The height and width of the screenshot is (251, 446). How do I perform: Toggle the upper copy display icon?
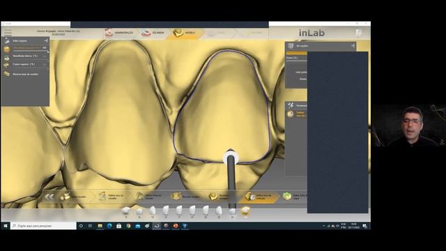tap(6, 66)
